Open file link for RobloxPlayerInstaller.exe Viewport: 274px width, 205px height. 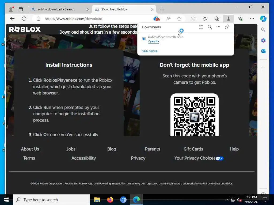[x=154, y=41]
